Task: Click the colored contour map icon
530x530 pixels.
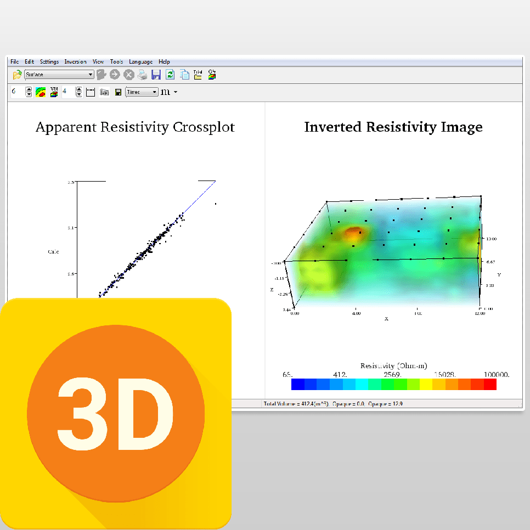Action: [x=40, y=92]
